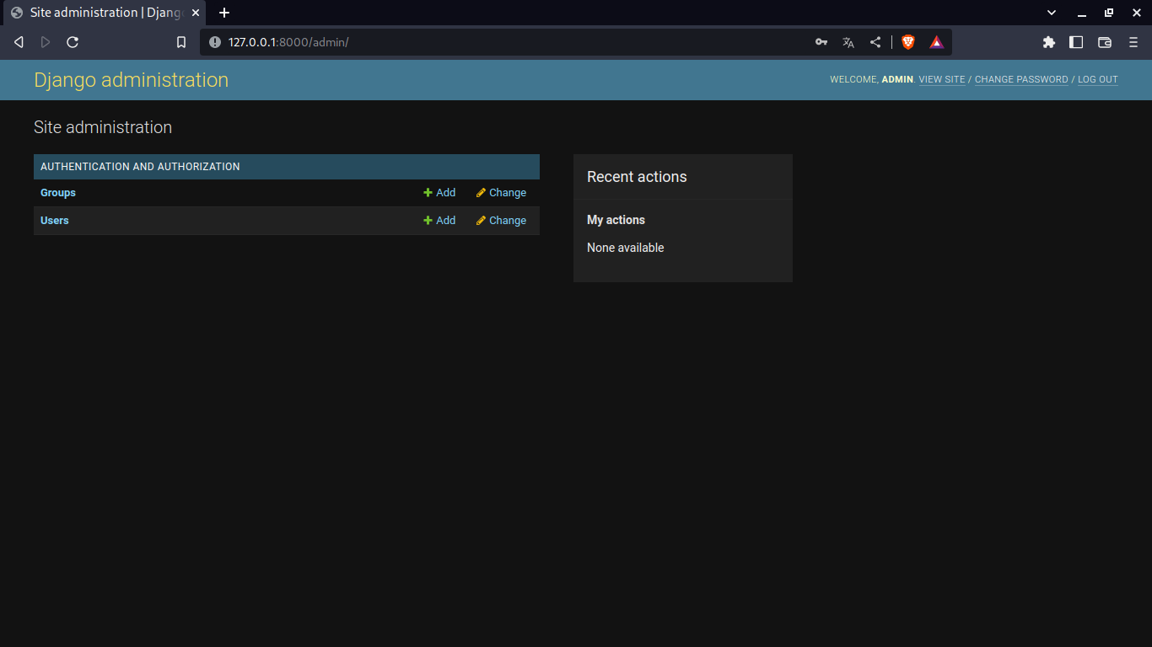
Task: Bookmark this page with bookmark icon
Action: pos(181,42)
